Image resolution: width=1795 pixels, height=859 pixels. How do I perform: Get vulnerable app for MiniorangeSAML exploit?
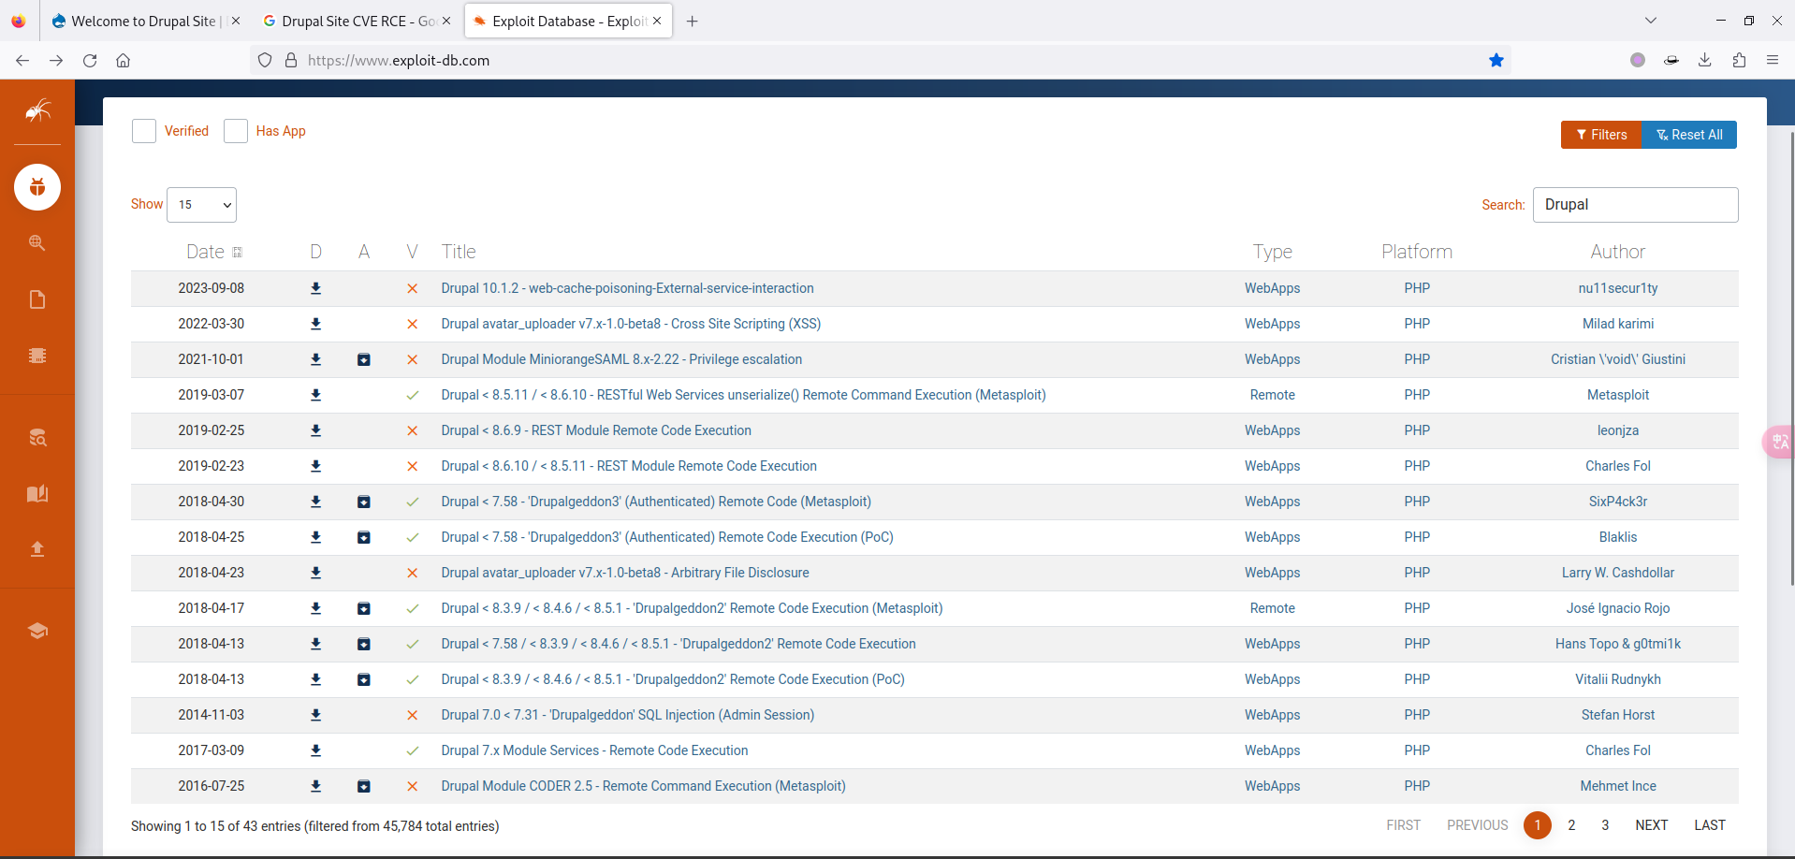[364, 359]
